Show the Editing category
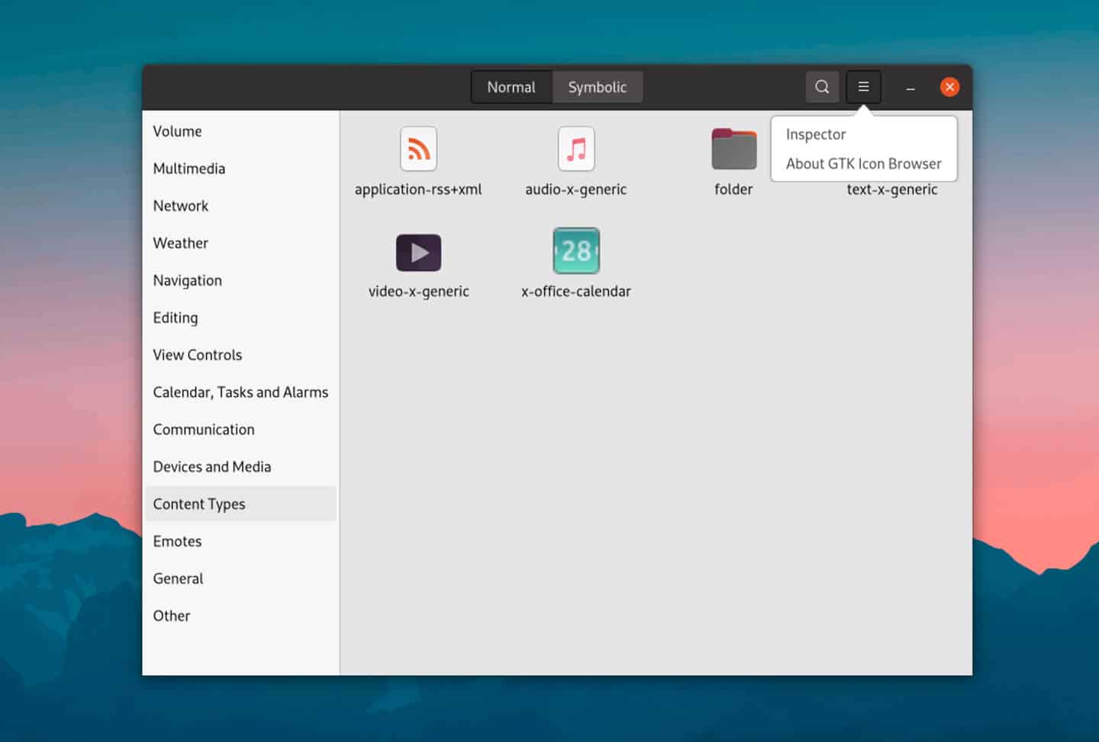The height and width of the screenshot is (742, 1099). tap(240, 318)
